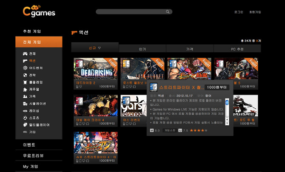Select the 전체 게임 sidebar section
285x172 pixels.
(39, 42)
